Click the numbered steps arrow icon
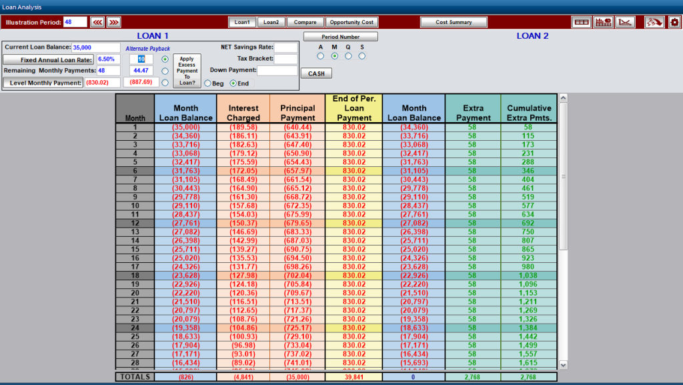683x385 pixels. tap(654, 22)
